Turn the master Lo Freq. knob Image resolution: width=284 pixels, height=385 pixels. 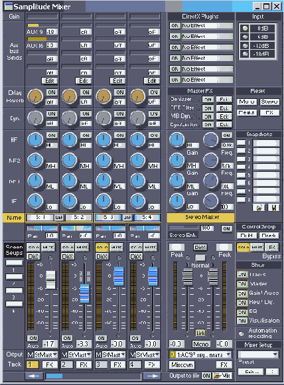[x=211, y=200]
